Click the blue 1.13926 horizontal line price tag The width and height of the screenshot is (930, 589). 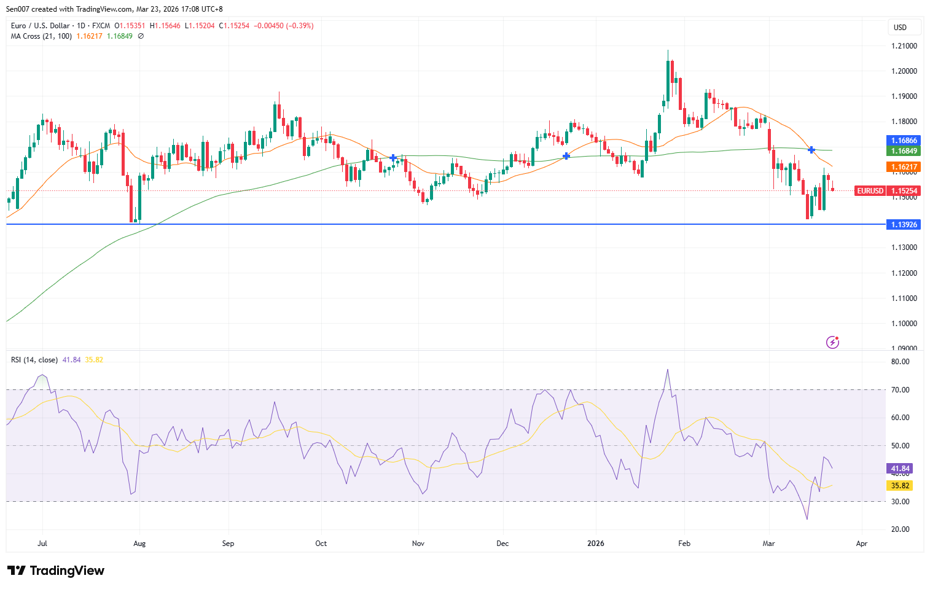click(x=904, y=225)
